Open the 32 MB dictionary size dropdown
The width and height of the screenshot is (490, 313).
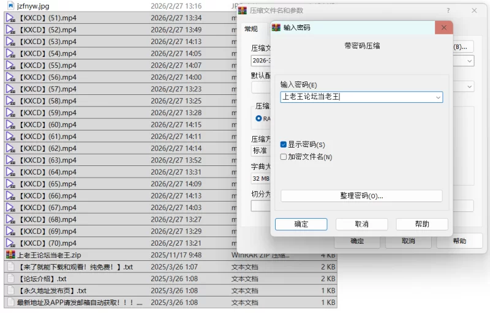261,179
